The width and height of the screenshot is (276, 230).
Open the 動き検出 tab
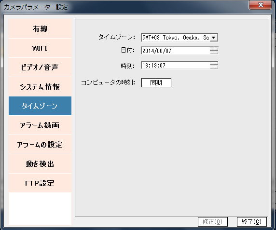click(x=40, y=164)
